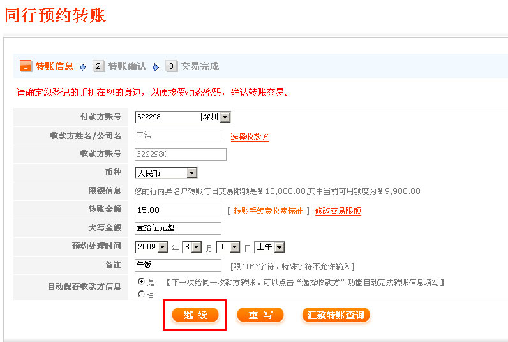
Task: Open the year dropdown showing 2009
Action: 162,247
